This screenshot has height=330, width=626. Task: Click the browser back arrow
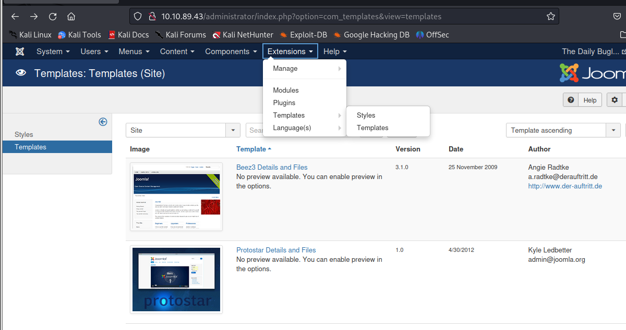tap(15, 16)
